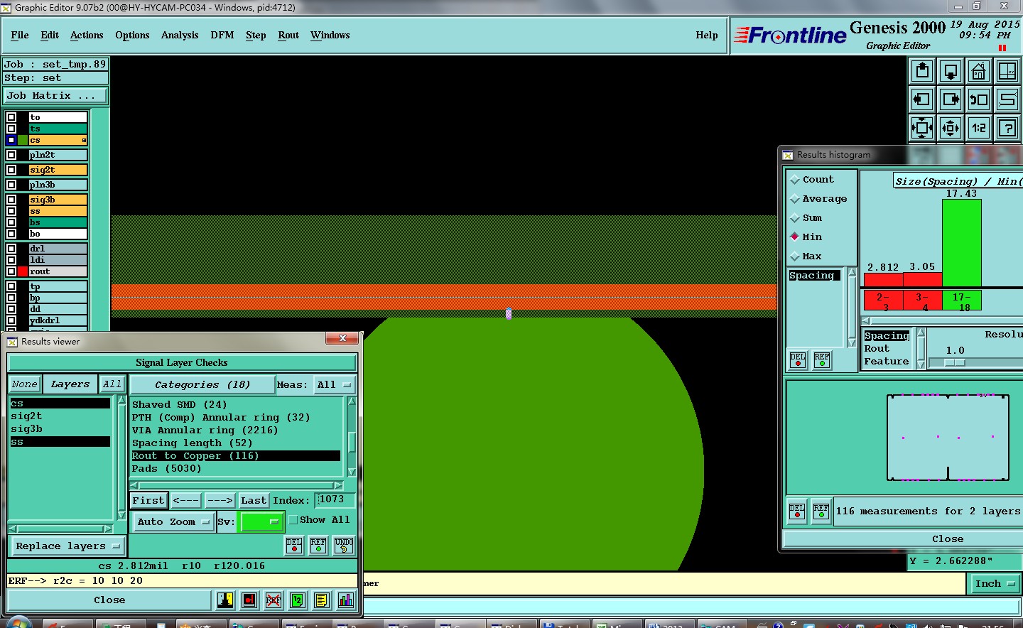Viewport: 1023px width, 628px height.
Task: Click REF icon beside Spacing list in histogram
Action: (x=822, y=360)
